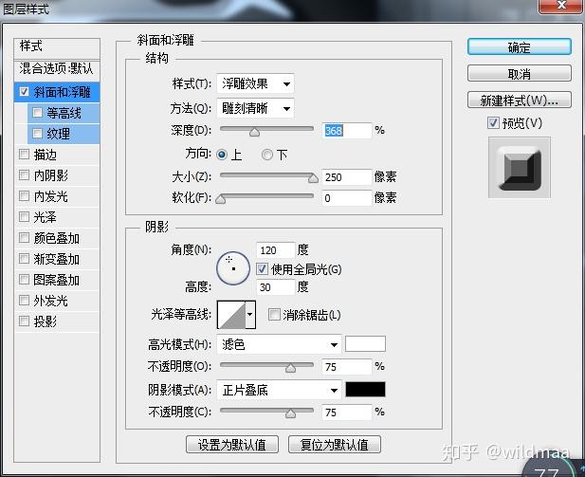Select the 投影 list entry label
Image resolution: width=585 pixels, height=477 pixels.
(46, 321)
